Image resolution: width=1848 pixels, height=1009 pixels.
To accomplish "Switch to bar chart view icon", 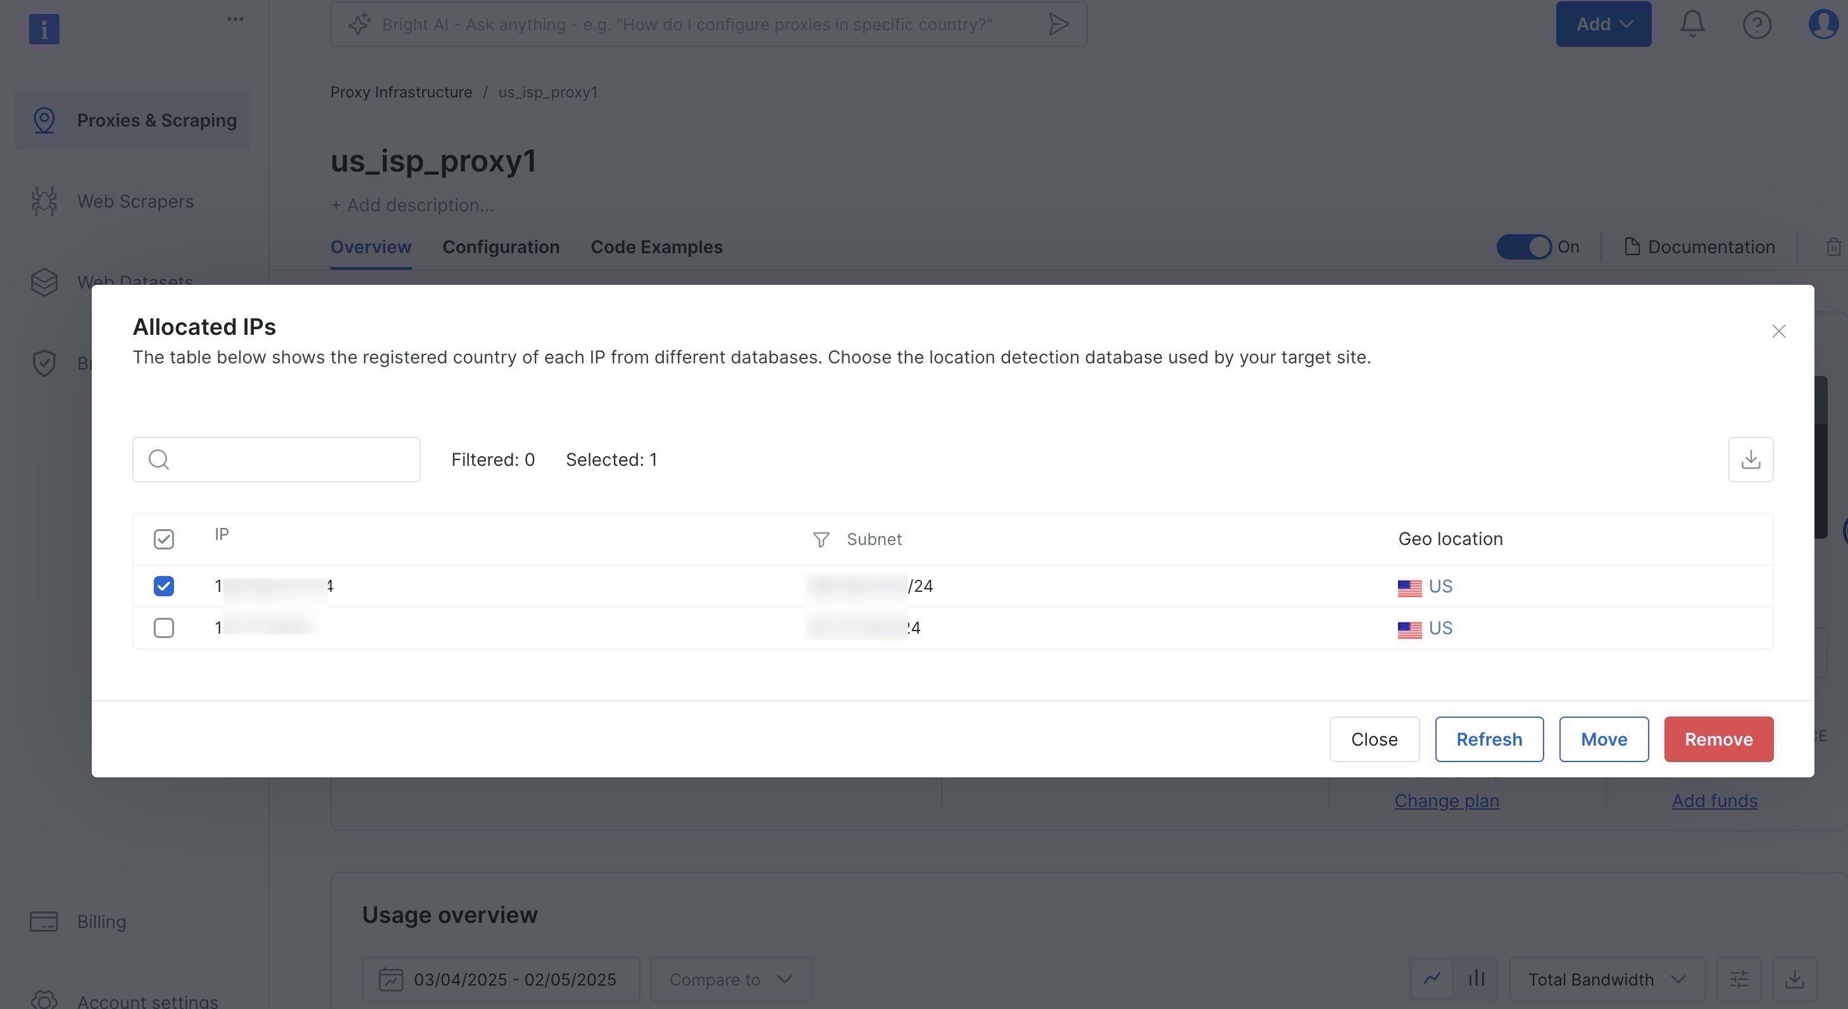I will point(1477,979).
